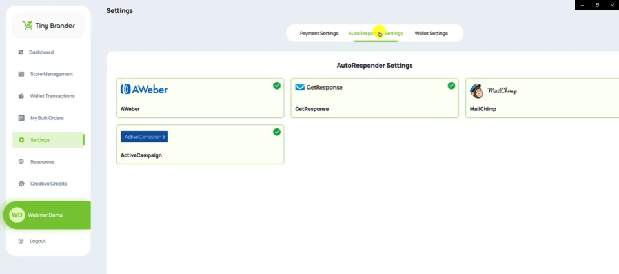Click the My Bulk Orders list icon
Viewport: 619px width, 274px height.
(21, 118)
